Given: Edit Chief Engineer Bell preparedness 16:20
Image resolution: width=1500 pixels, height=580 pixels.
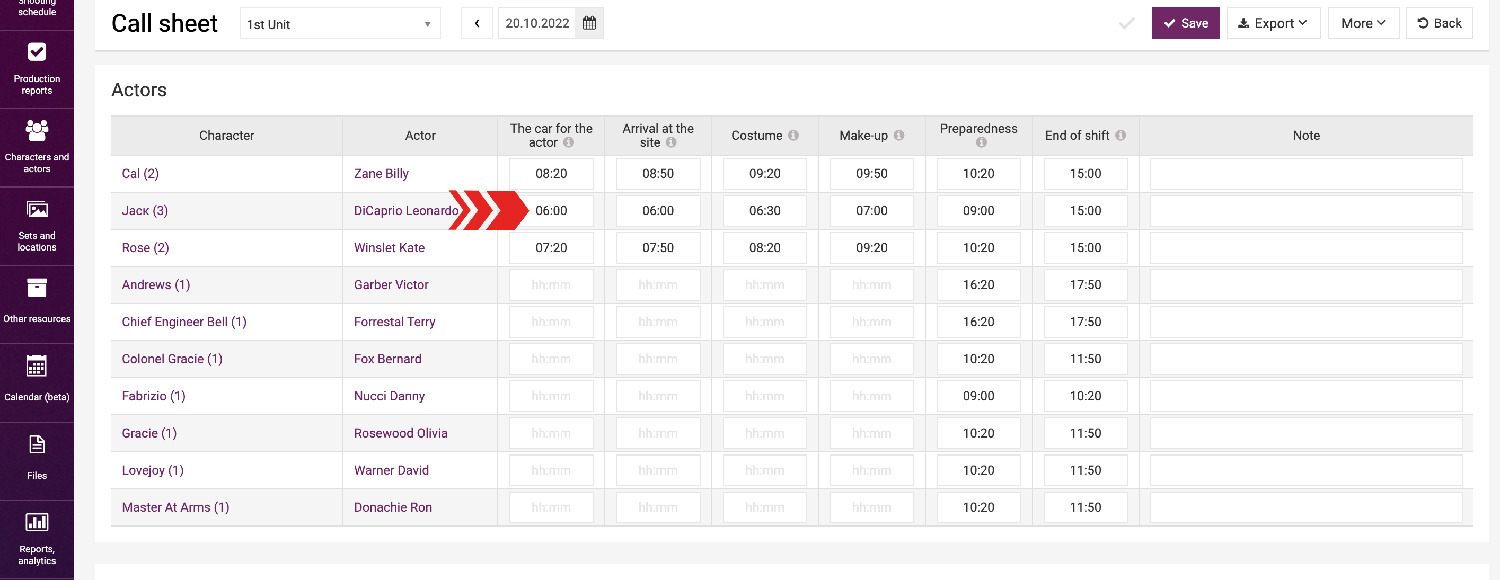Looking at the screenshot, I should pyautogui.click(x=978, y=322).
